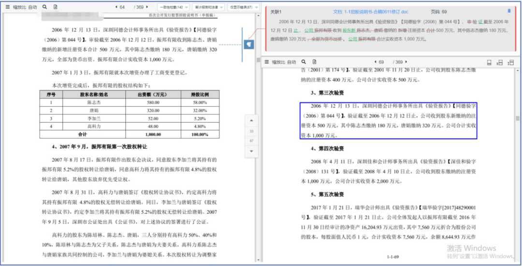The image size is (522, 266).
Task: Select the single-pane layout icon
Action: 489,62
